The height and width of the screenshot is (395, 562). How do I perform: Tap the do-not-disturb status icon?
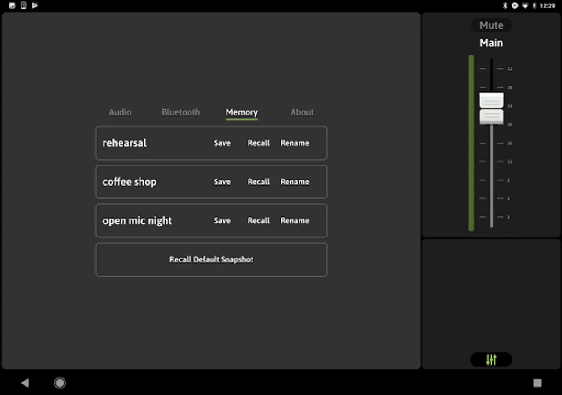click(515, 6)
